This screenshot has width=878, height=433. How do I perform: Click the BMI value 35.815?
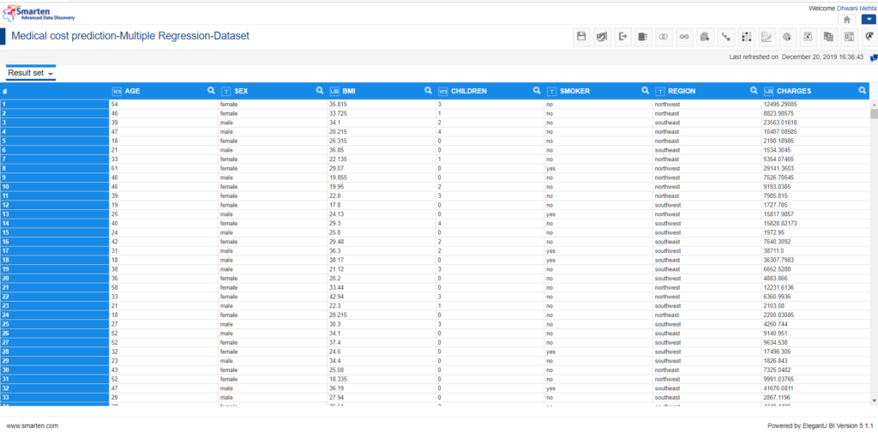(338, 105)
